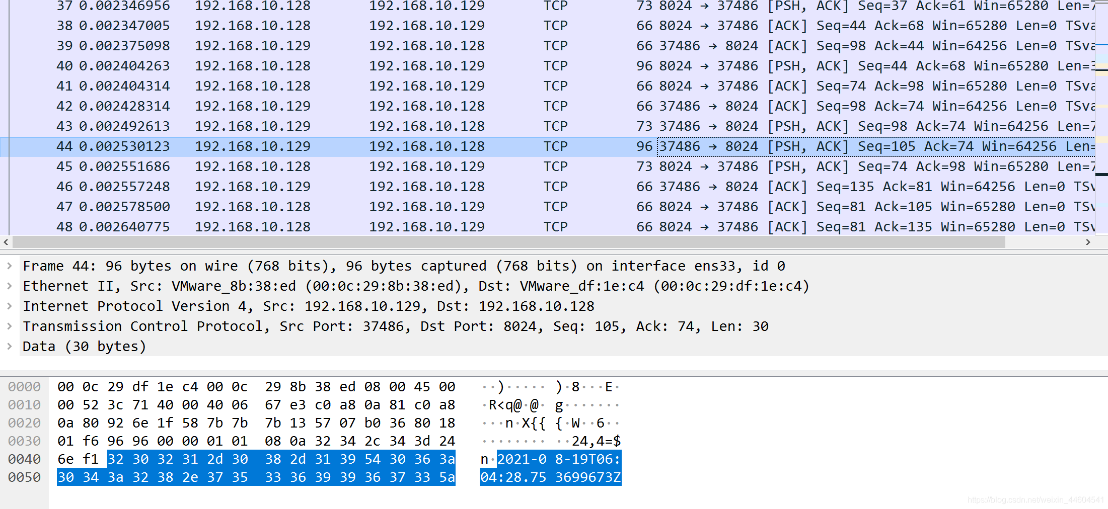Click length 96 cell in packet 40
Image resolution: width=1108 pixels, height=509 pixels.
(644, 66)
